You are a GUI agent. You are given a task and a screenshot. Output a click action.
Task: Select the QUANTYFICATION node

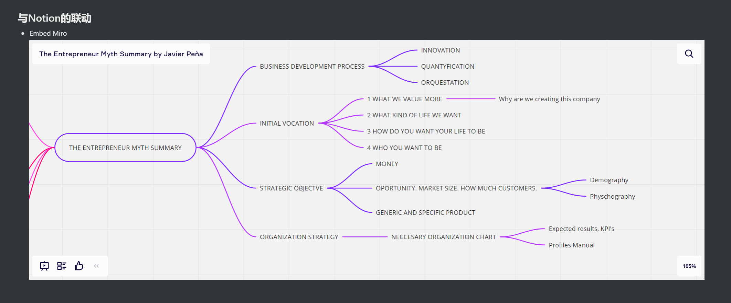click(448, 66)
